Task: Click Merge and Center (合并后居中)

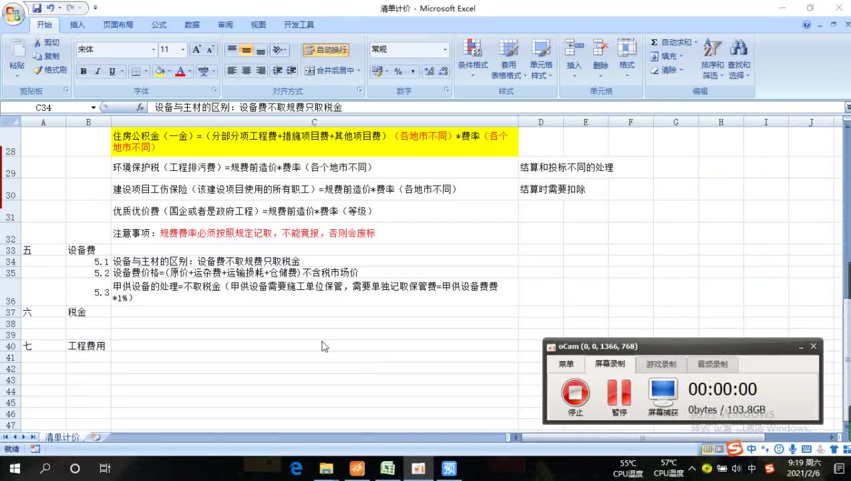Action: (x=329, y=71)
